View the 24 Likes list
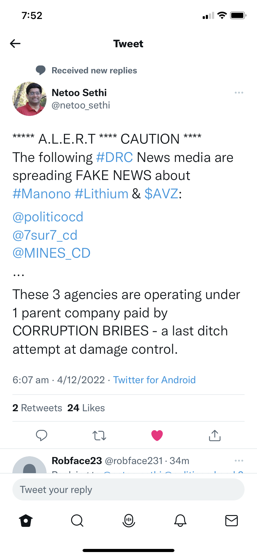Image resolution: width=257 pixels, height=557 pixels. pos(86,408)
